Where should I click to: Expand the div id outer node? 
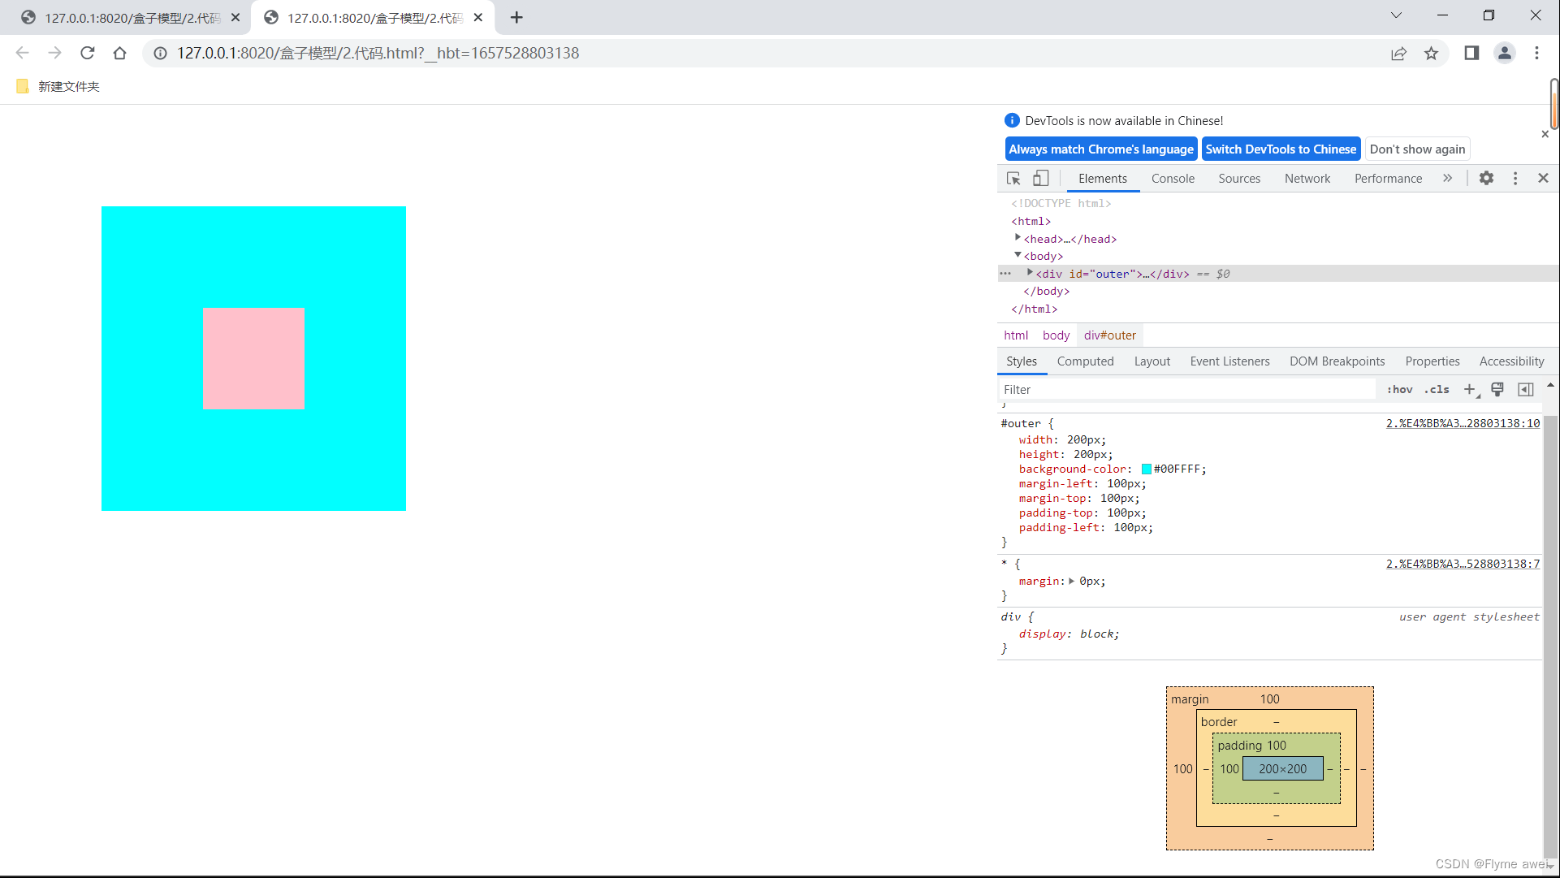[x=1030, y=273]
